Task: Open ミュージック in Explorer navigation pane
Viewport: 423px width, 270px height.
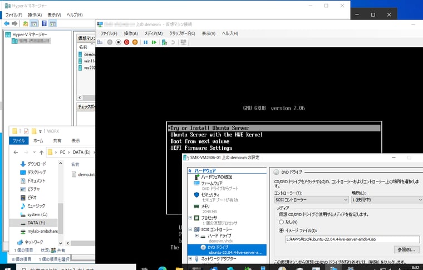Action: [36, 206]
